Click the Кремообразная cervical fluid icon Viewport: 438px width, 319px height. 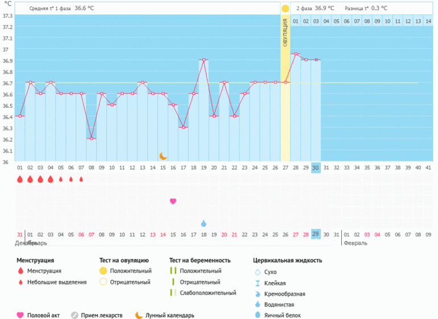(258, 294)
